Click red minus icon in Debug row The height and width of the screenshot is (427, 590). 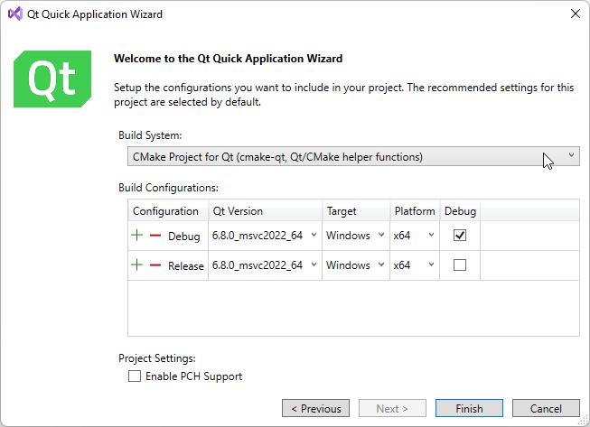click(x=155, y=236)
